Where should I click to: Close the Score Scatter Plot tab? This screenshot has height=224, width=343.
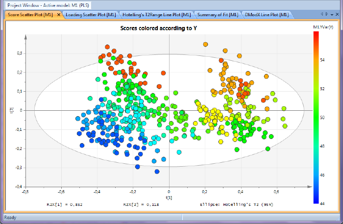tap(59, 15)
